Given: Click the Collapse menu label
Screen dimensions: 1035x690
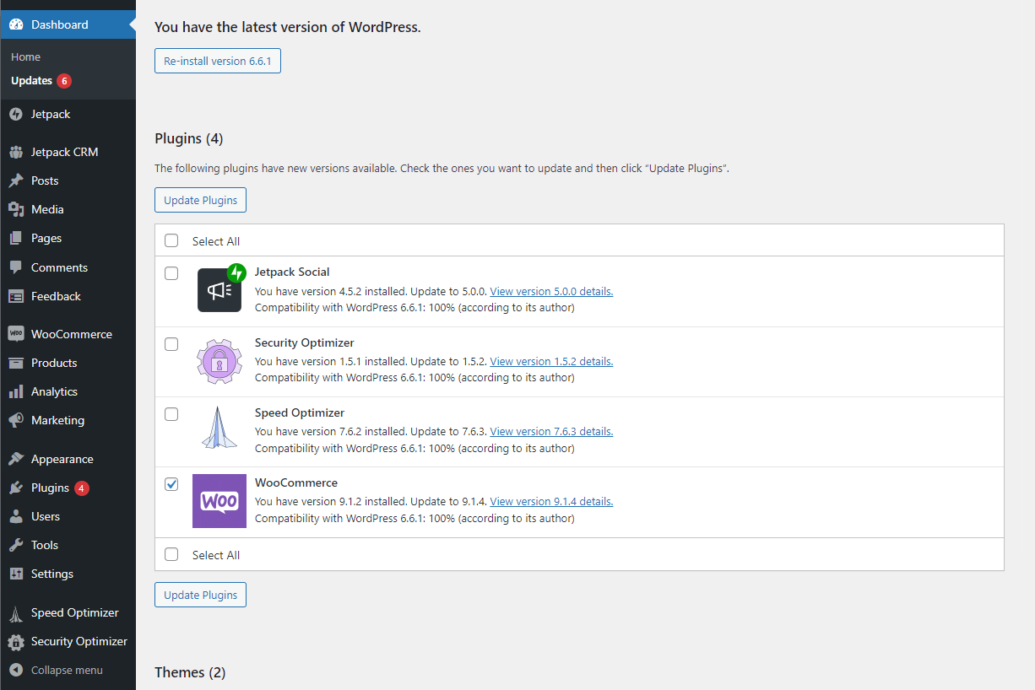Looking at the screenshot, I should tap(67, 670).
